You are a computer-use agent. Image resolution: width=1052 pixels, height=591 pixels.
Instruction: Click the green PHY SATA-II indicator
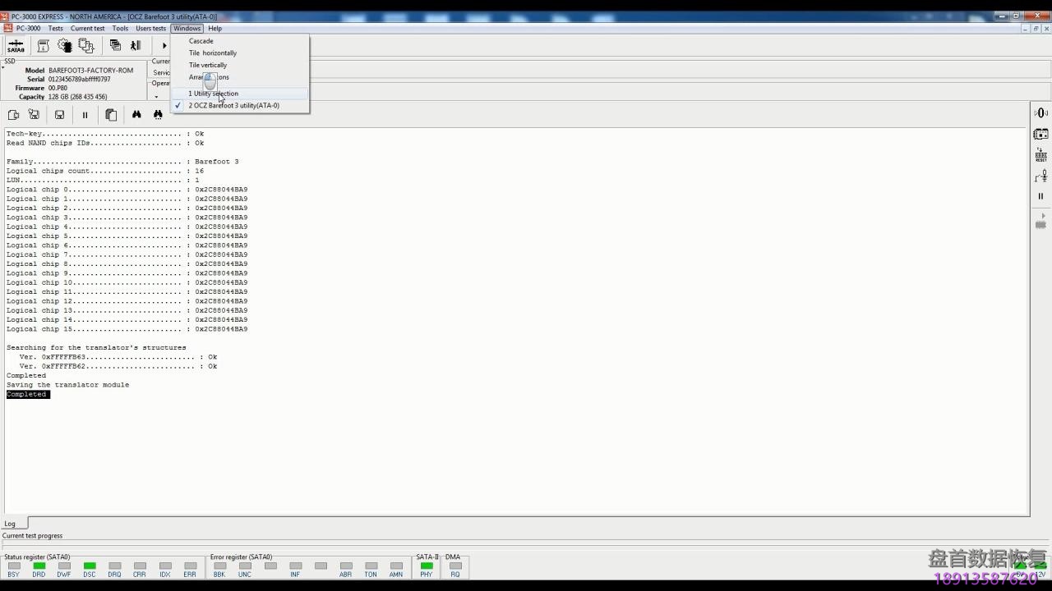[x=426, y=566]
